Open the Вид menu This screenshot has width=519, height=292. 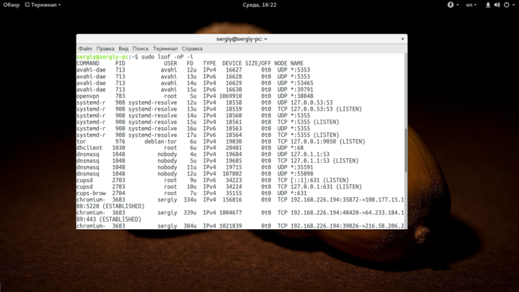(123, 48)
